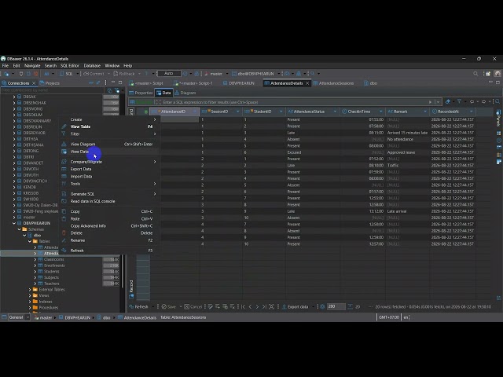Click the Refresh button below the grid

(x=138, y=307)
